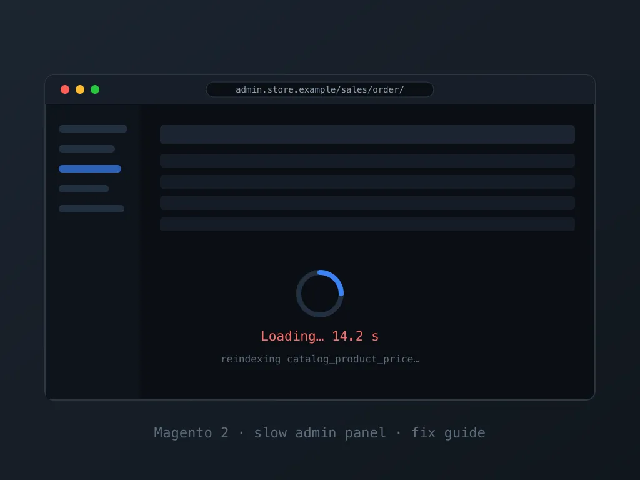Click the 'Loading… 14.2 s' text

pyautogui.click(x=319, y=336)
